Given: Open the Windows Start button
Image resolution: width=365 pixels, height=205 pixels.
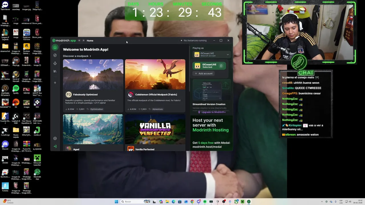Looking at the screenshot, I should click(116, 202).
